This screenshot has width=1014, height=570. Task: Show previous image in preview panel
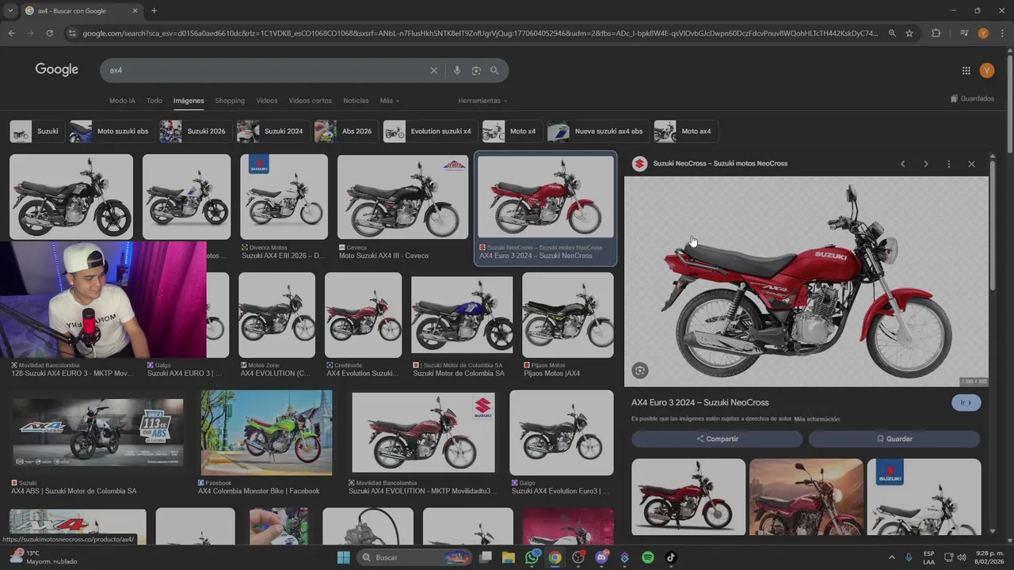tap(902, 164)
